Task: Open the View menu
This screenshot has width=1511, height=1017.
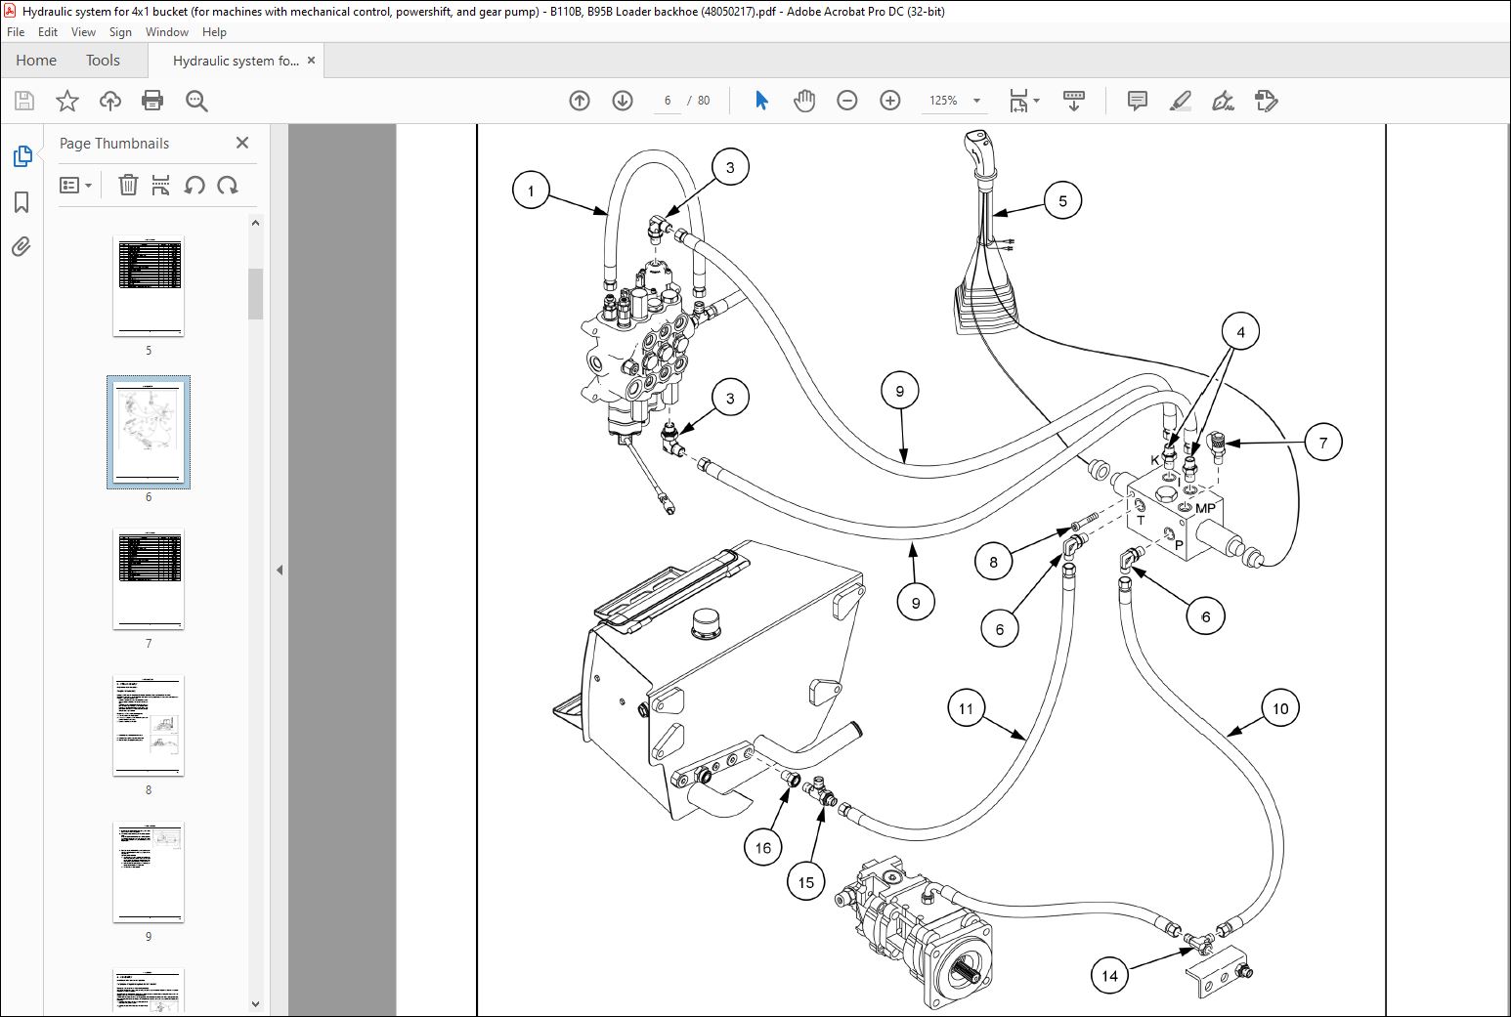Action: 84,32
